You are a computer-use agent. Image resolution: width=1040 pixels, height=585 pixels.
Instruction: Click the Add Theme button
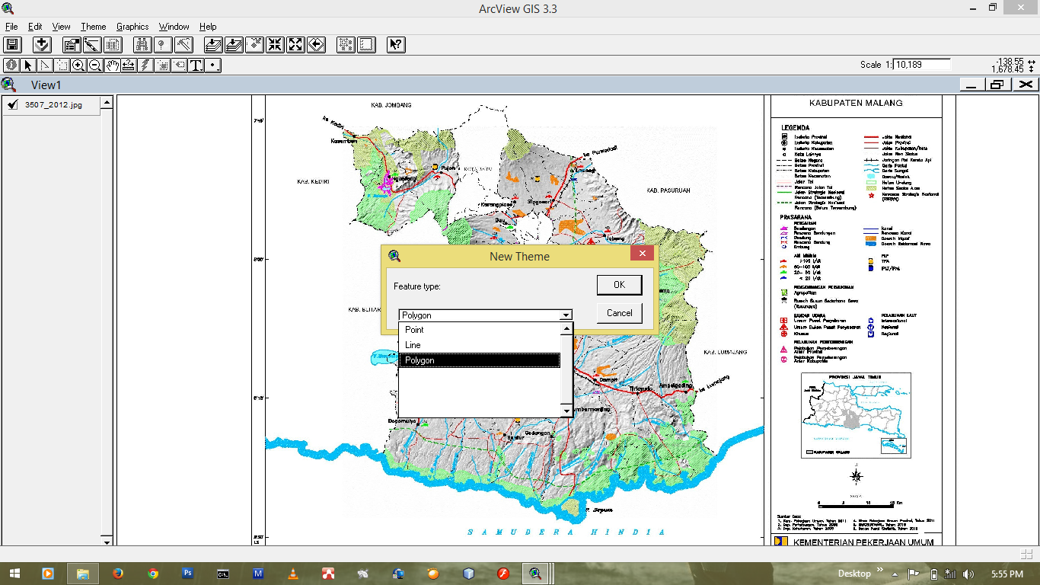(41, 45)
